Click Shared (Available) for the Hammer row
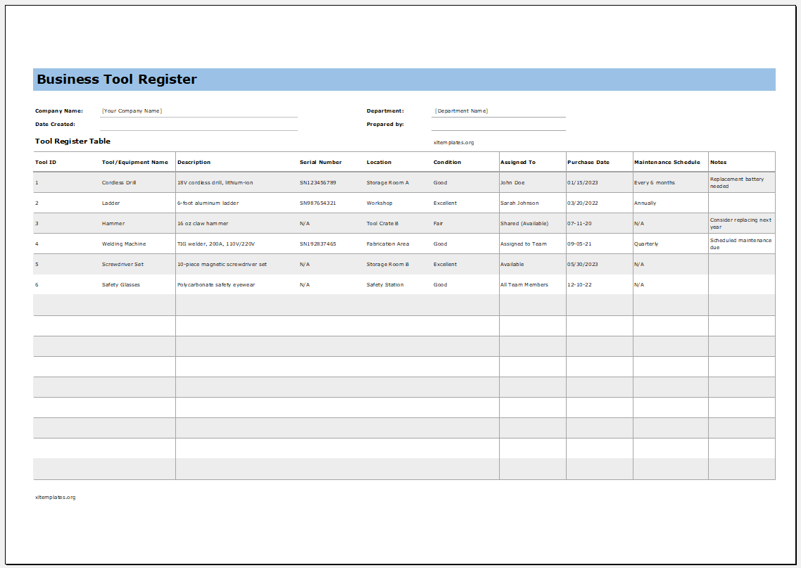Viewport: 801px width, 568px height. click(523, 223)
